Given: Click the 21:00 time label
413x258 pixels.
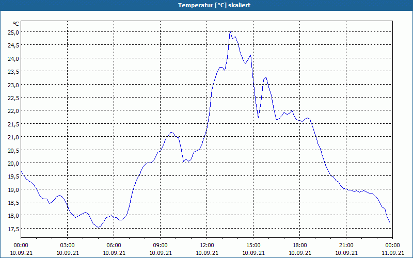Looking at the screenshot, I should point(346,246).
